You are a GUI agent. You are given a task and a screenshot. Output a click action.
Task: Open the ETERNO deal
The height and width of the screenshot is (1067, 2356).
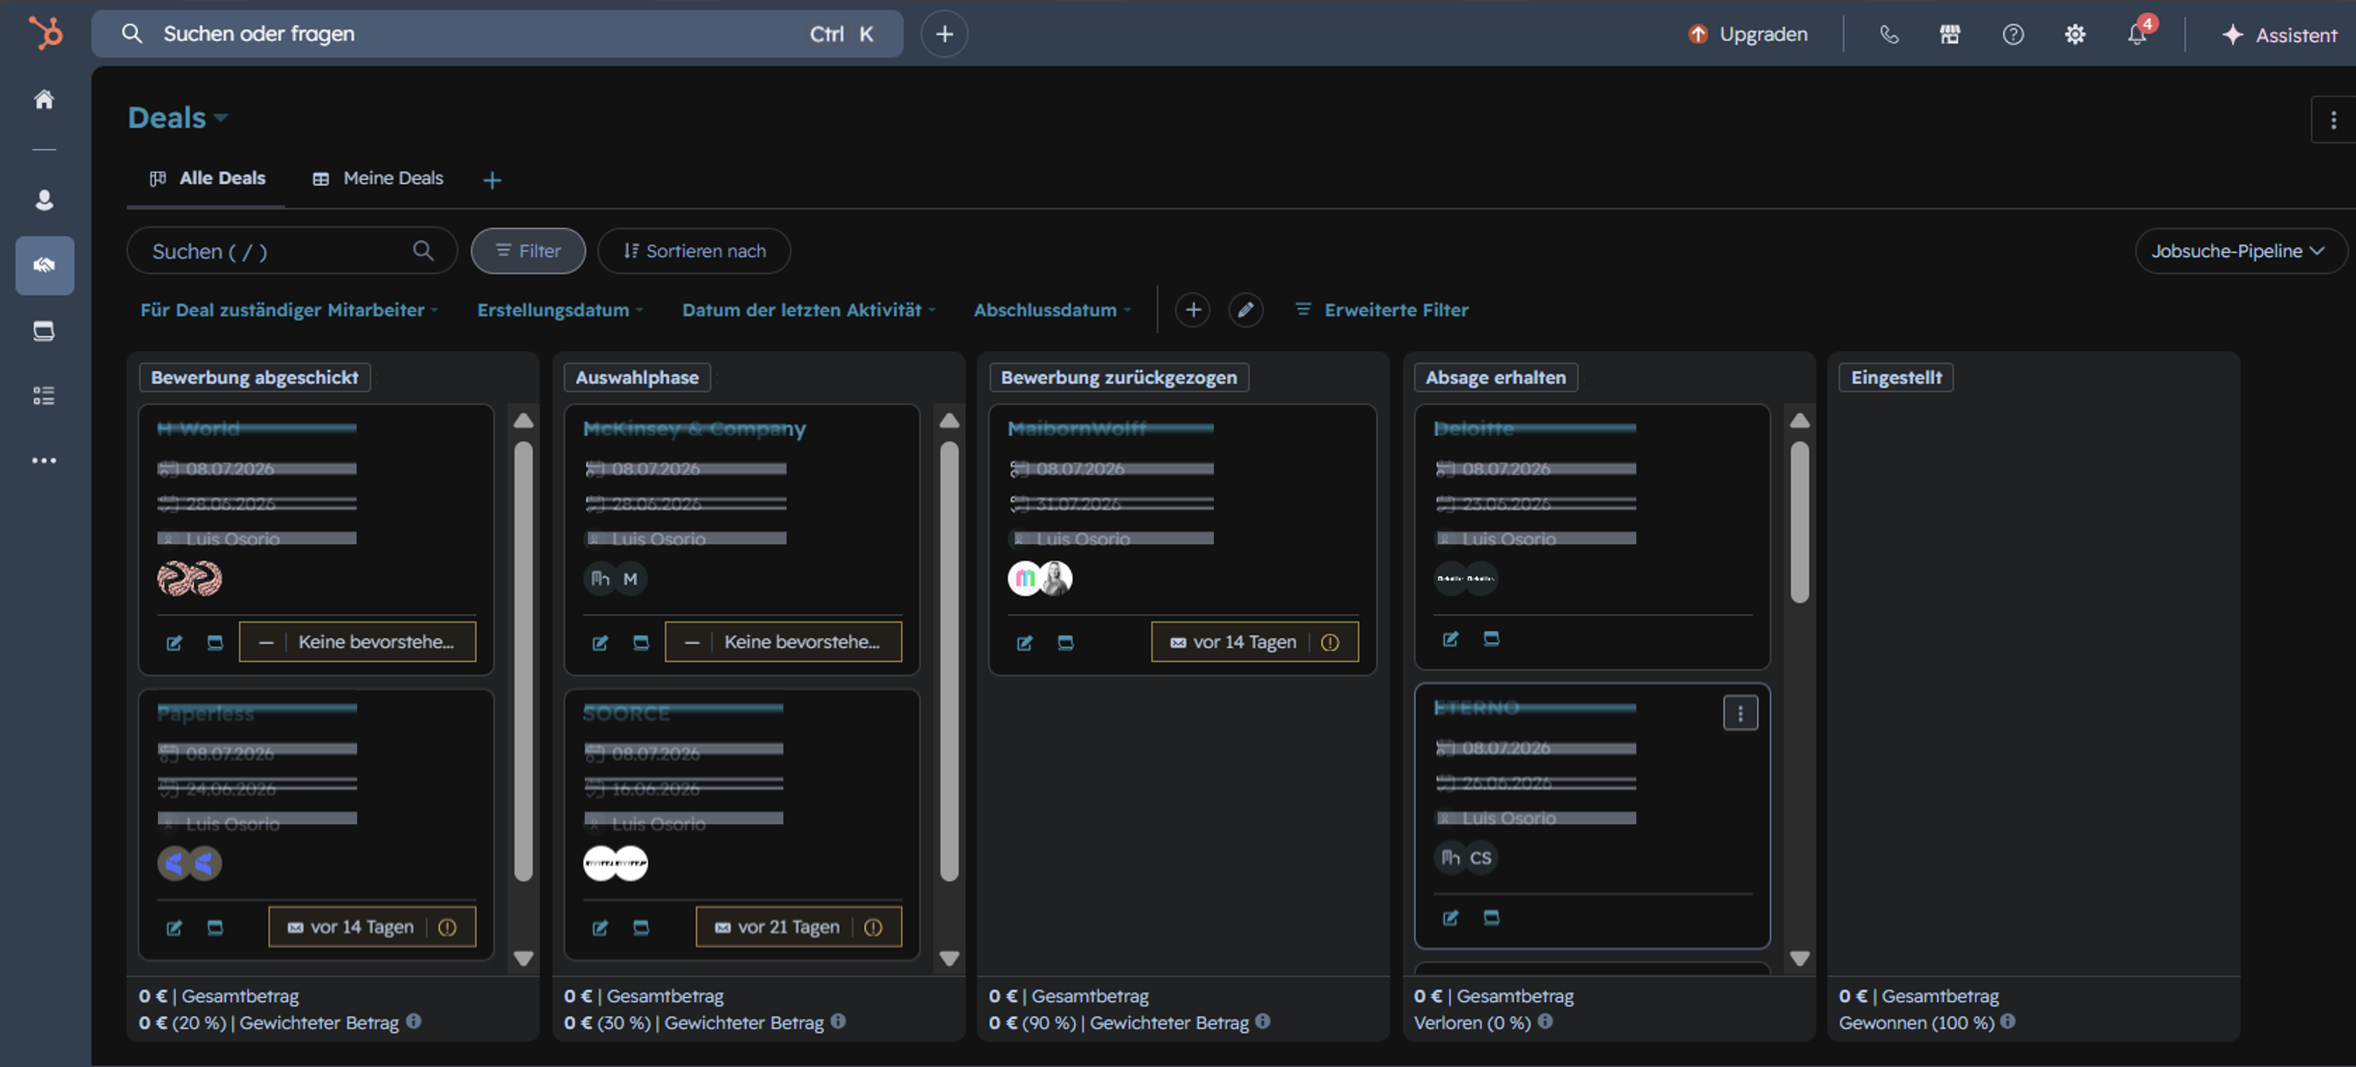click(x=1476, y=708)
